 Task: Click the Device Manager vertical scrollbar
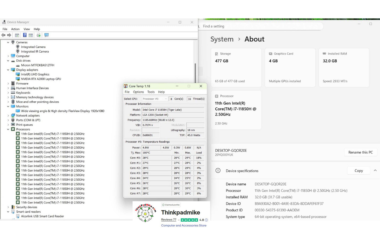pyautogui.click(x=195, y=74)
